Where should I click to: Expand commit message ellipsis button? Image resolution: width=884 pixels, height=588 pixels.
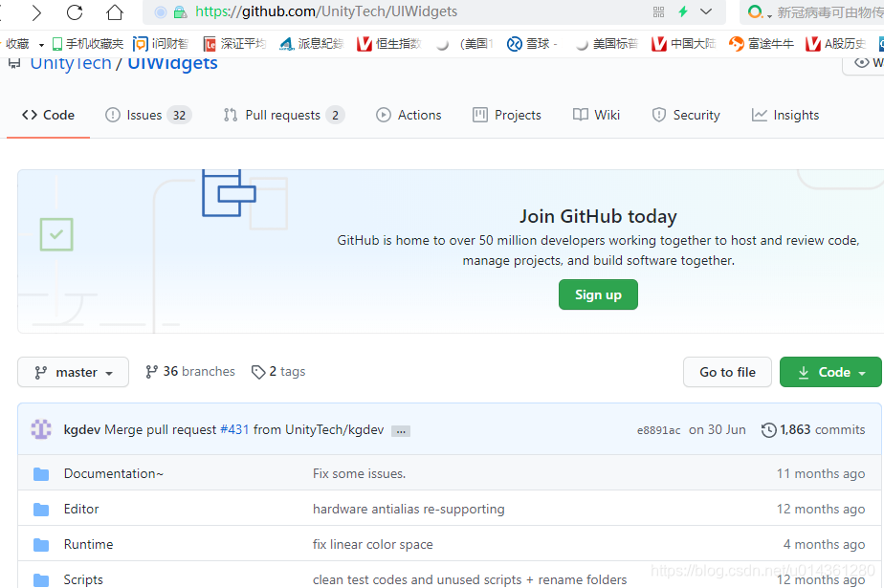tap(401, 431)
